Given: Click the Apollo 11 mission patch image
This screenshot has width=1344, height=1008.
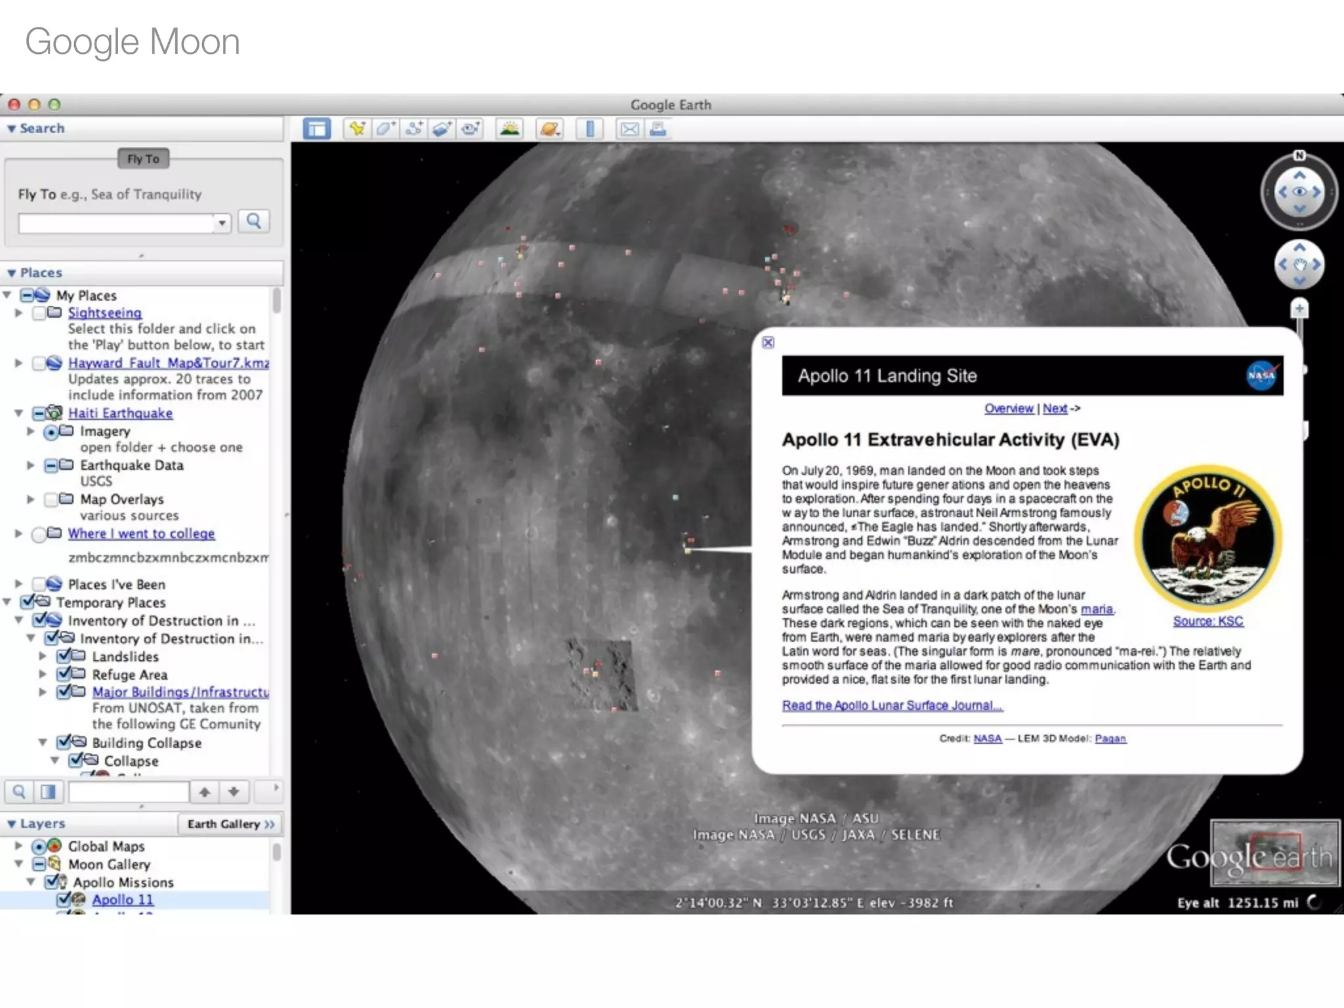Looking at the screenshot, I should (1208, 538).
